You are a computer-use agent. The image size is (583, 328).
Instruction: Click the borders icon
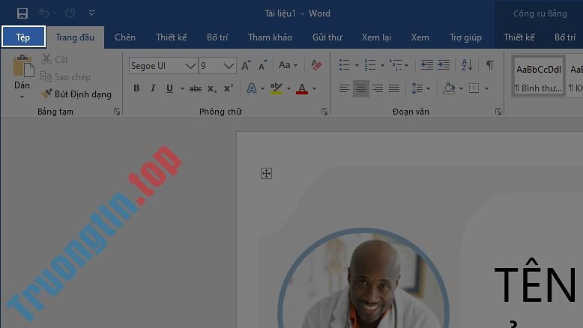pyautogui.click(x=474, y=88)
